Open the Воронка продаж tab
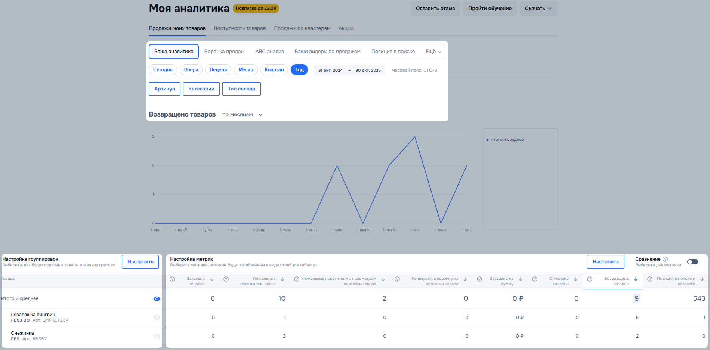Viewport: 710px width, 350px height. 224,52
